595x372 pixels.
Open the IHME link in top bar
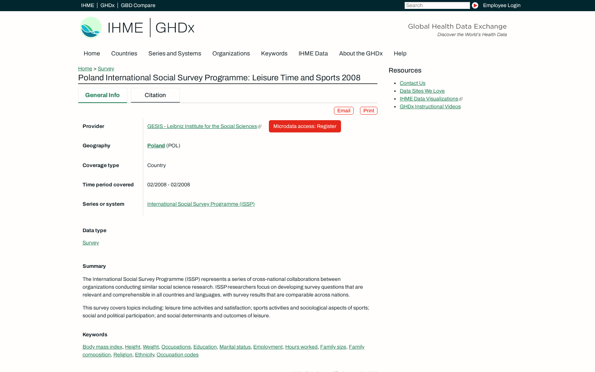[87, 5]
